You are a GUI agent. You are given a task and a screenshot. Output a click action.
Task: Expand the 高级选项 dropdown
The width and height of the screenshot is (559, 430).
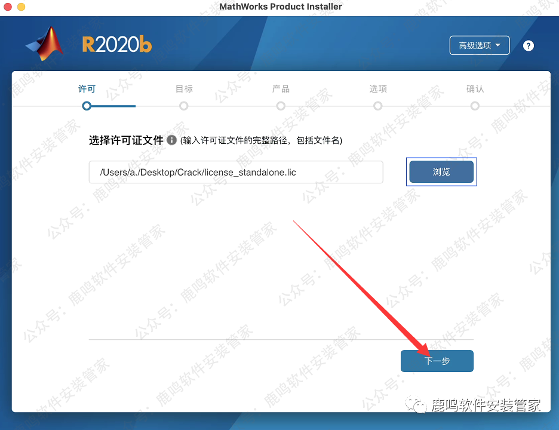(479, 45)
